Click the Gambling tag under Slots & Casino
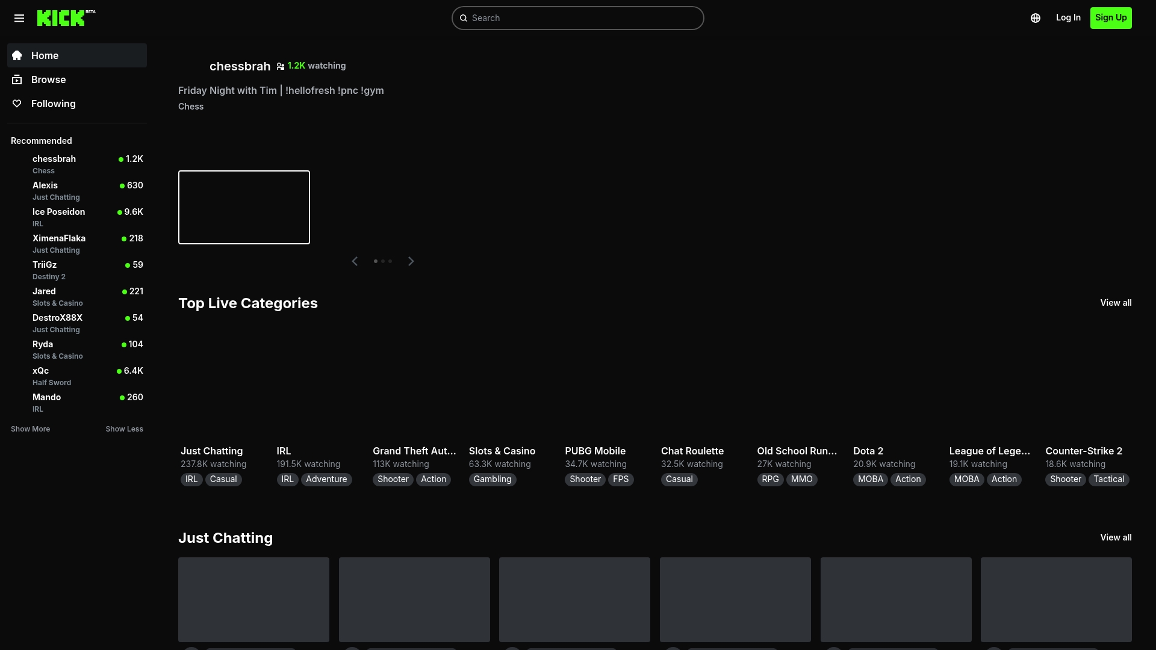 [x=493, y=479]
